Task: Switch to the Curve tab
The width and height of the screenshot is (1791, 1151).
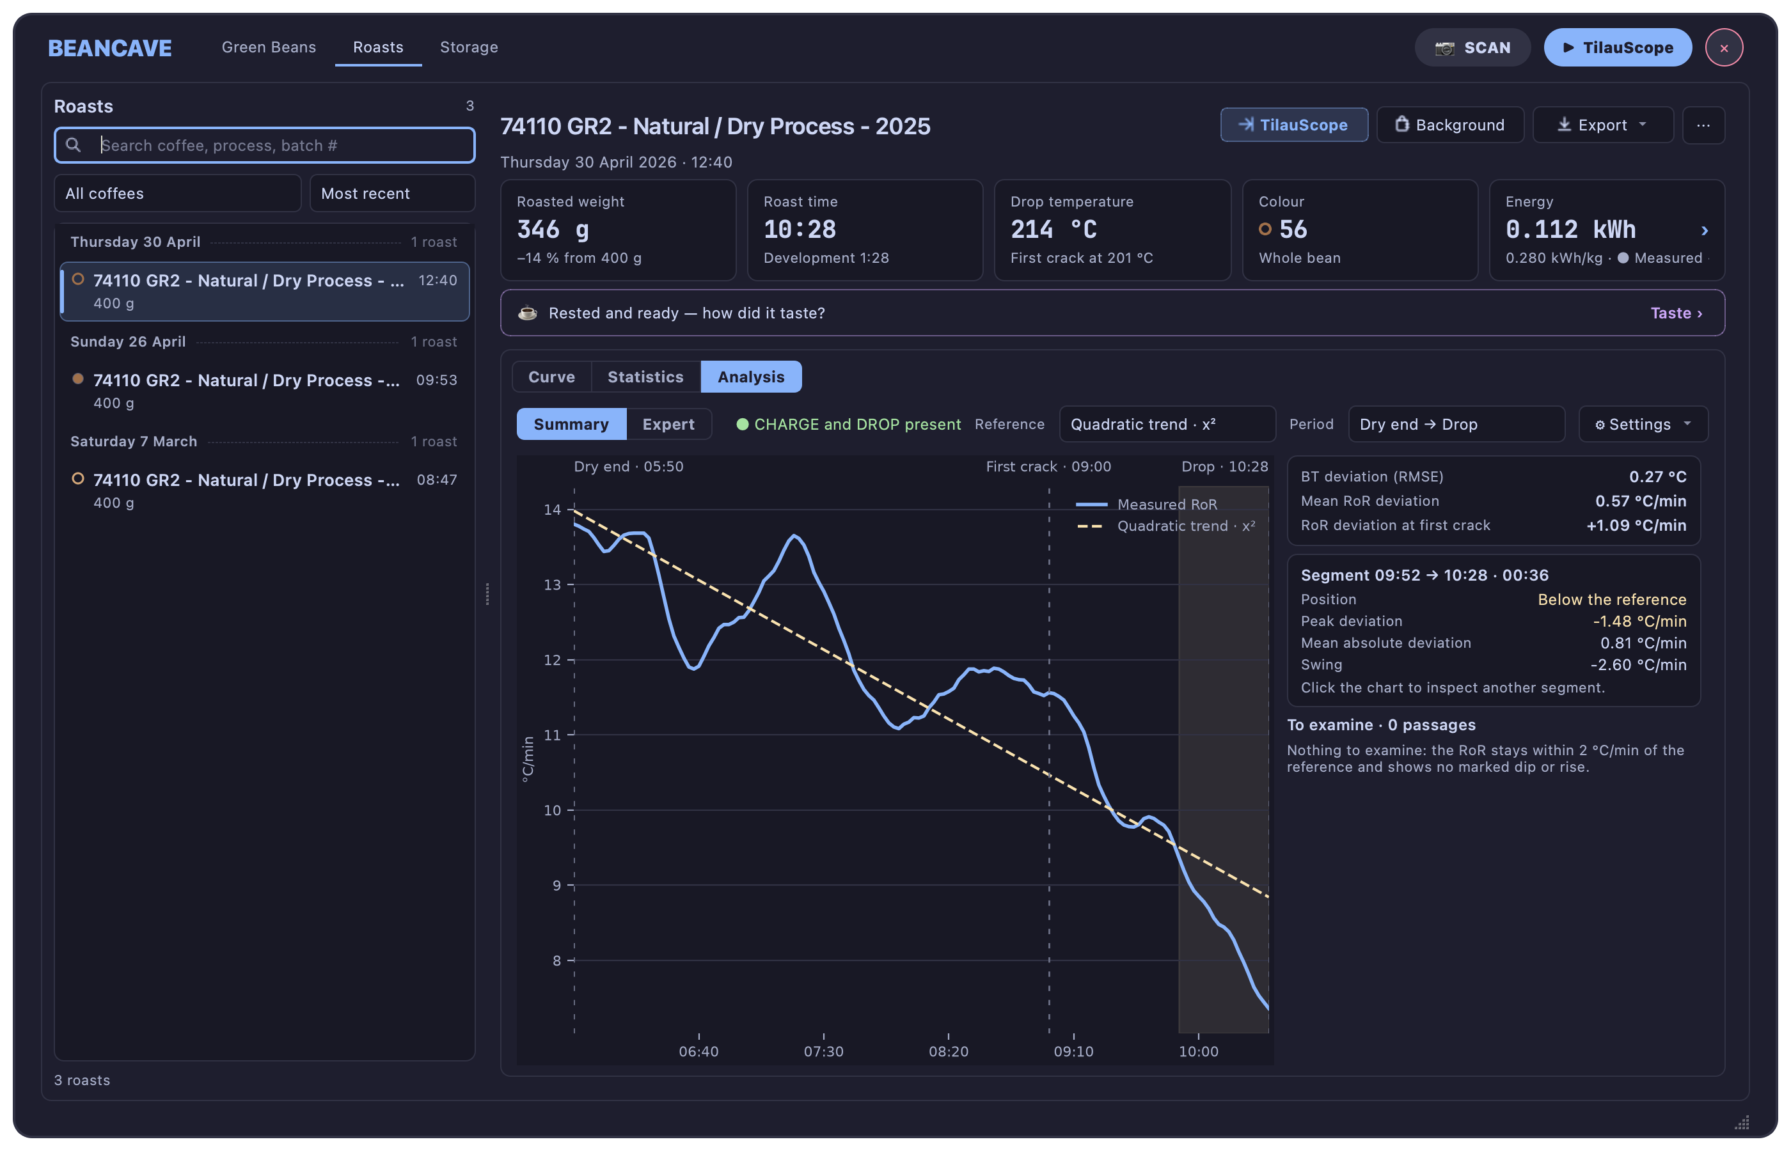Action: click(x=551, y=377)
